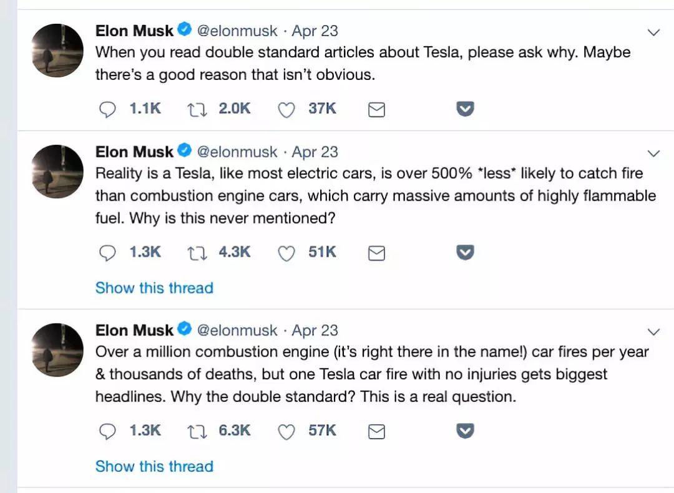Open the Apr 23 timestamp on the first tweet
This screenshot has height=493, width=674.
(x=315, y=30)
